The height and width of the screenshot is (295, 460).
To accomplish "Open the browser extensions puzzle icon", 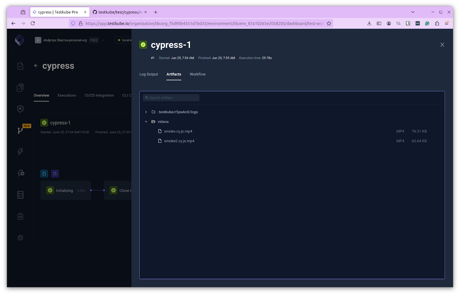I will [x=437, y=23].
